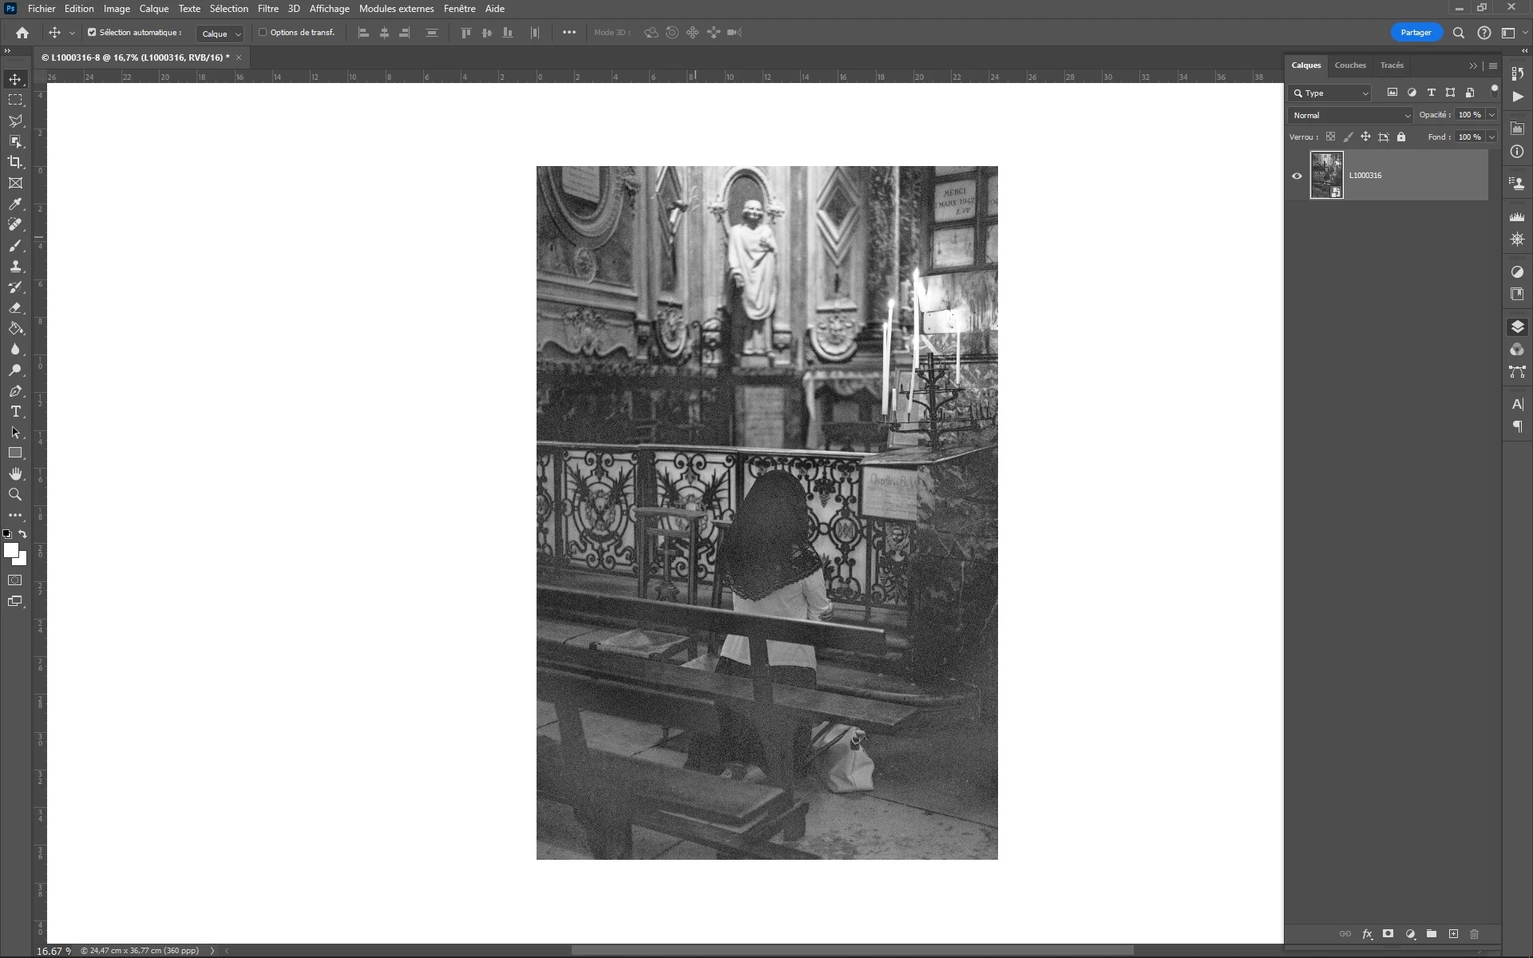Screen dimensions: 1533x958
Task: Delete layer with trash icon
Action: (x=1474, y=933)
